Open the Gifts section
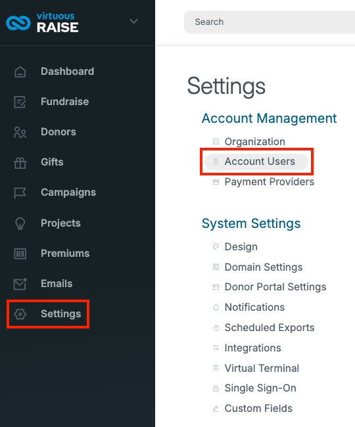 (x=52, y=162)
